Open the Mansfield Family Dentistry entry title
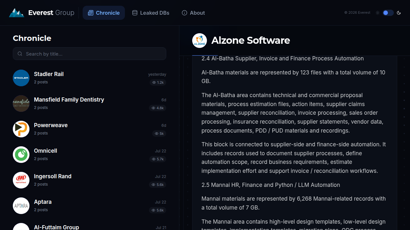The height and width of the screenshot is (230, 410). [69, 100]
